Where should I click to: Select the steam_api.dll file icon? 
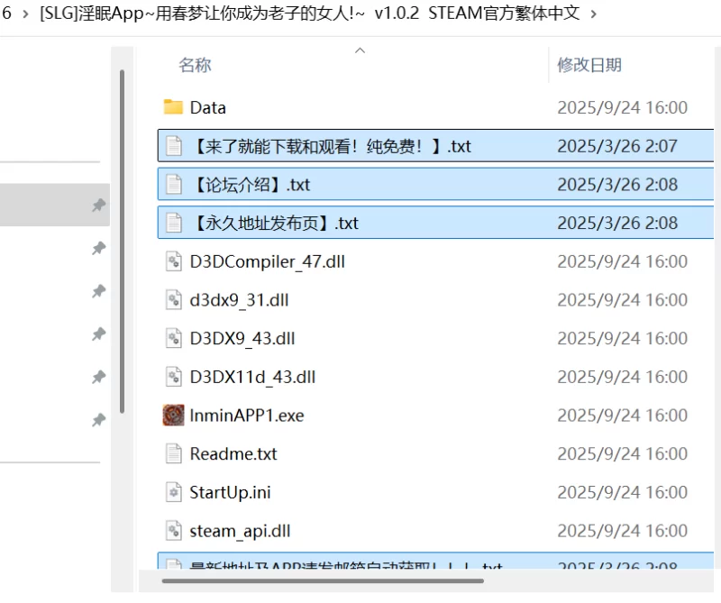[x=173, y=530]
